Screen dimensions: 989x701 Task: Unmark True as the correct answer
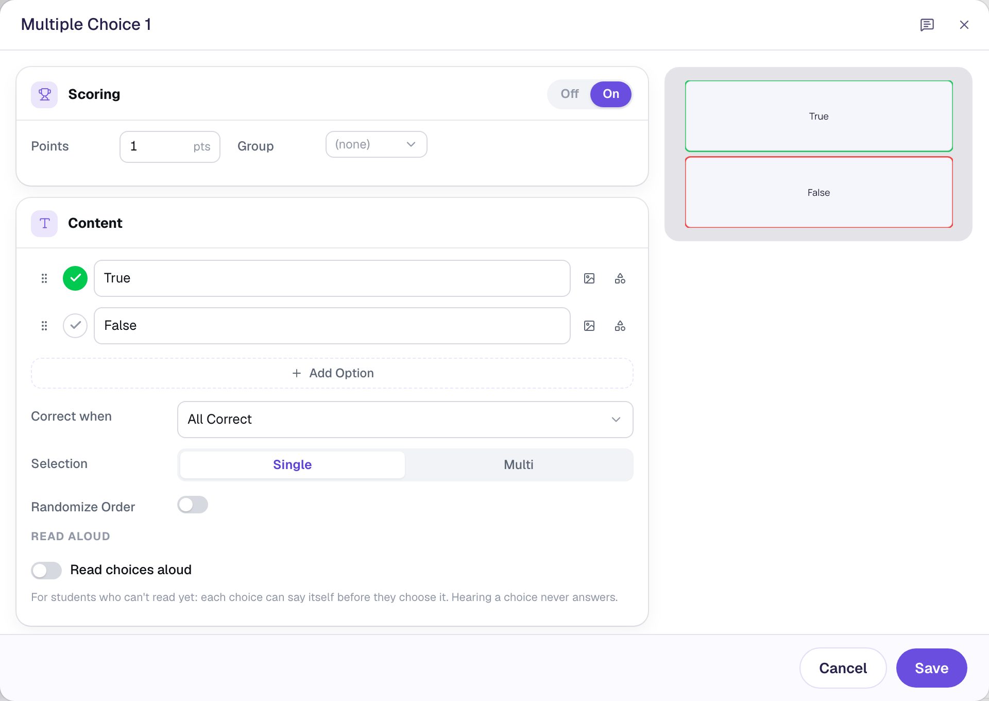pos(75,278)
